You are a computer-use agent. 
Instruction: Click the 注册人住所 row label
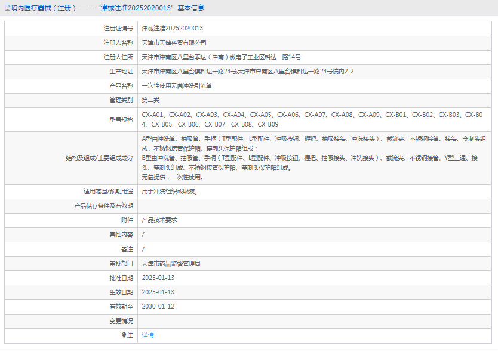tap(118, 57)
